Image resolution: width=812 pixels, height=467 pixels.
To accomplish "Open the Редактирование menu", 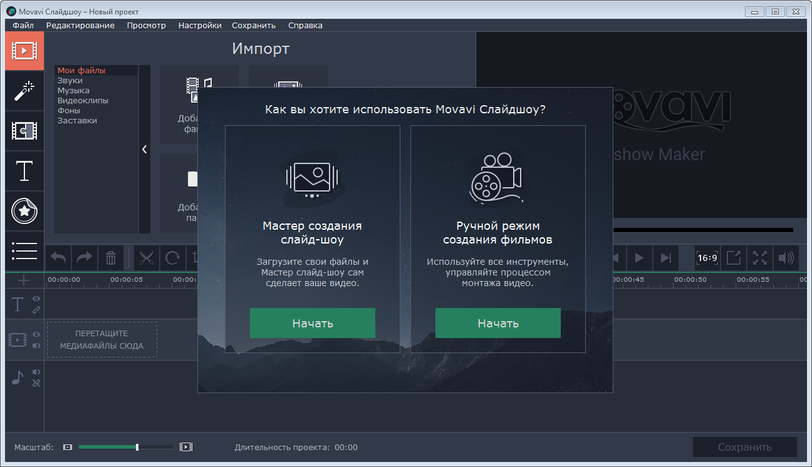I will (80, 26).
